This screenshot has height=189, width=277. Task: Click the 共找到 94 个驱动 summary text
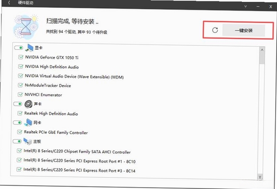(77, 32)
